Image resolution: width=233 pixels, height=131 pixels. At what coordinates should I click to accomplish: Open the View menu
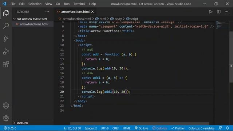click(48, 4)
